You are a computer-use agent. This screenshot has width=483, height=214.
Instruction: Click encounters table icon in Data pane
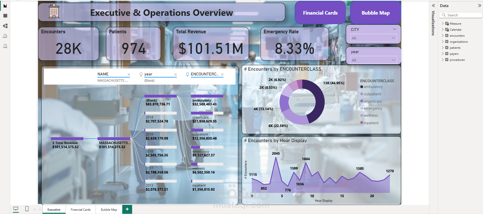pyautogui.click(x=447, y=36)
